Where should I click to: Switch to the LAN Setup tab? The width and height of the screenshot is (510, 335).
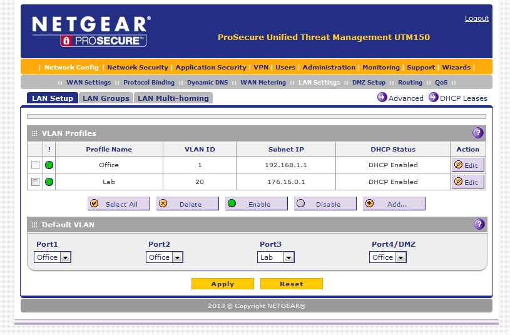[53, 98]
